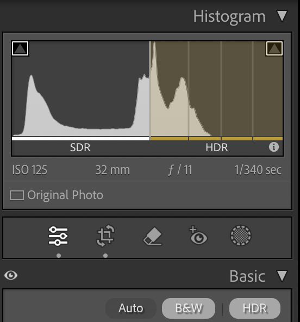The height and width of the screenshot is (322, 300).
Task: Toggle the HDR editing button
Action: 255,308
